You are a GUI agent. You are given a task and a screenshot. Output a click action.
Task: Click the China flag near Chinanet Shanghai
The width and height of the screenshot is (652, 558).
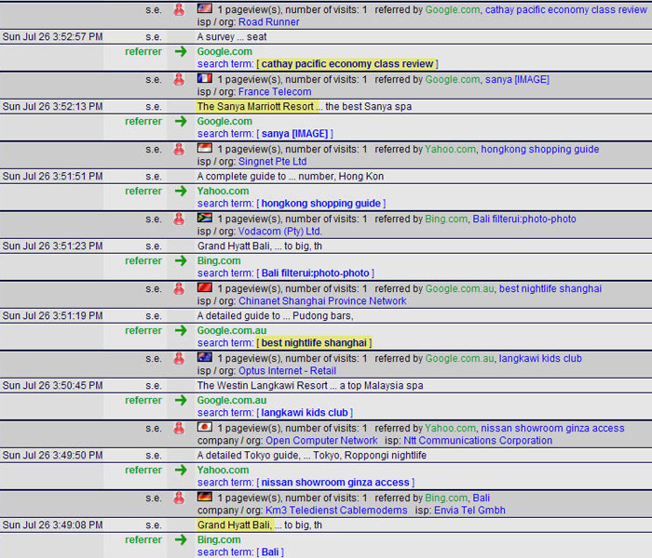coord(205,287)
